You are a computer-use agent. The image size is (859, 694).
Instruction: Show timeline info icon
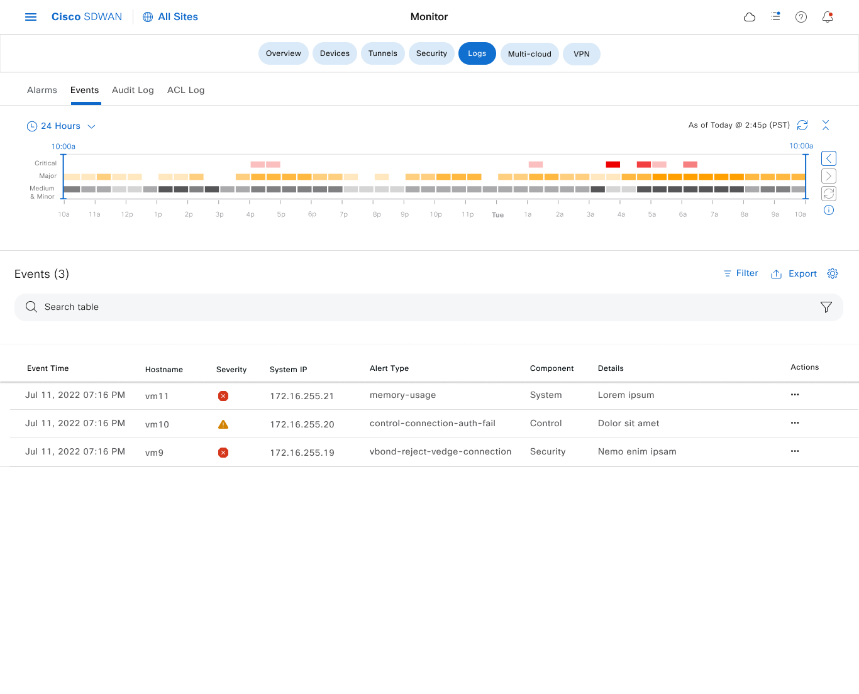pos(829,210)
